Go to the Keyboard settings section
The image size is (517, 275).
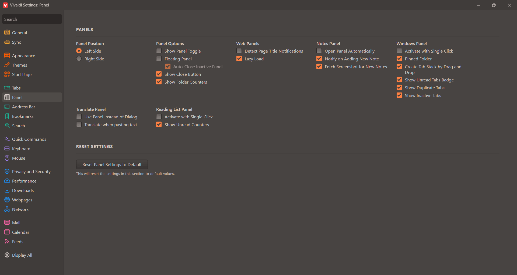click(x=21, y=149)
